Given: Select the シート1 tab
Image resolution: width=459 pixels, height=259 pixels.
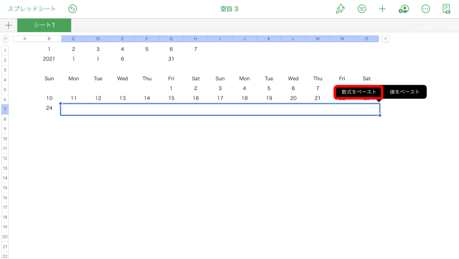Looking at the screenshot, I should tap(44, 25).
